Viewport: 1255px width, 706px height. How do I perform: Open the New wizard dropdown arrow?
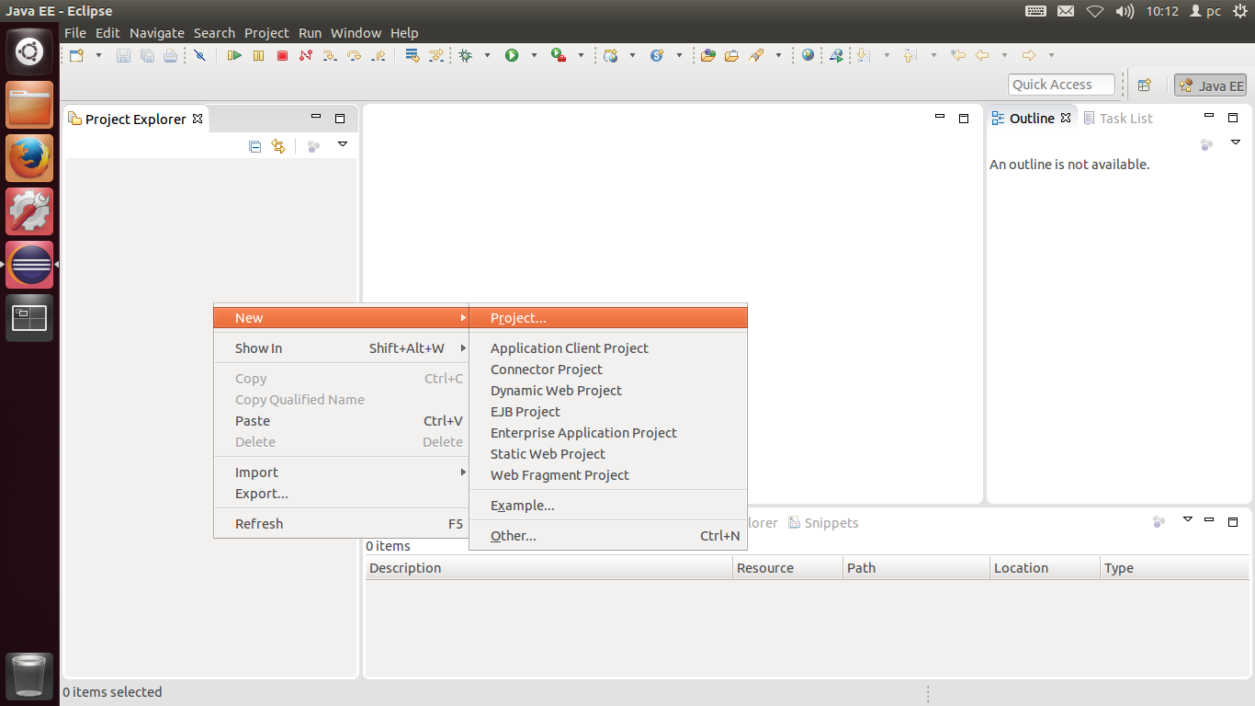pos(97,55)
